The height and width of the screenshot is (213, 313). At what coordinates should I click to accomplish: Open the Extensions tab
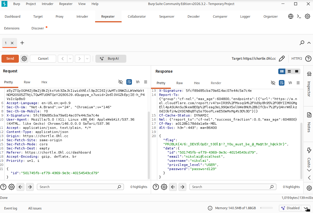coord(12,28)
